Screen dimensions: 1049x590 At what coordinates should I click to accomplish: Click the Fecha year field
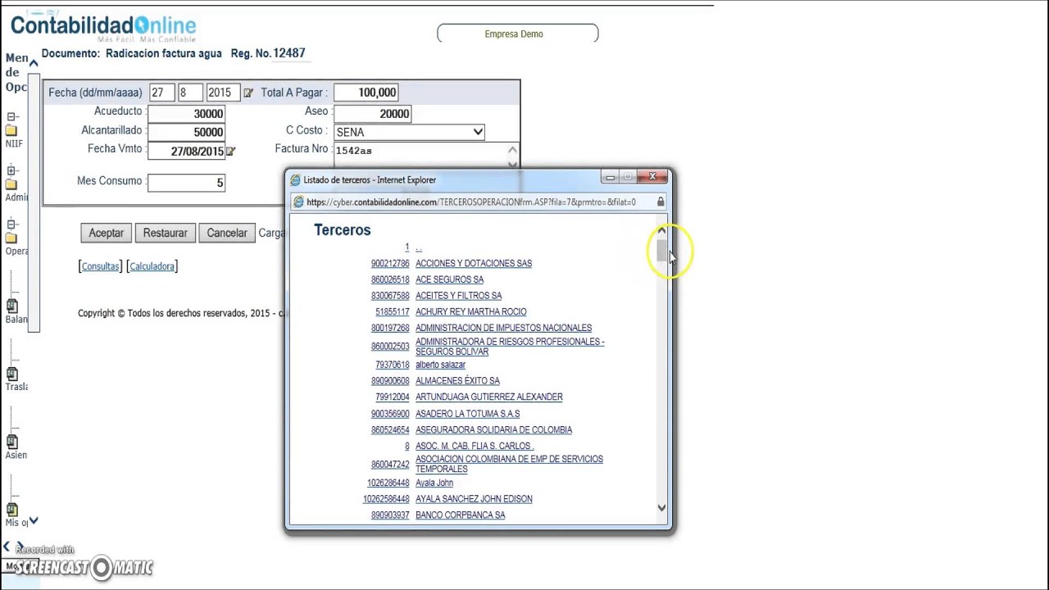pos(223,93)
